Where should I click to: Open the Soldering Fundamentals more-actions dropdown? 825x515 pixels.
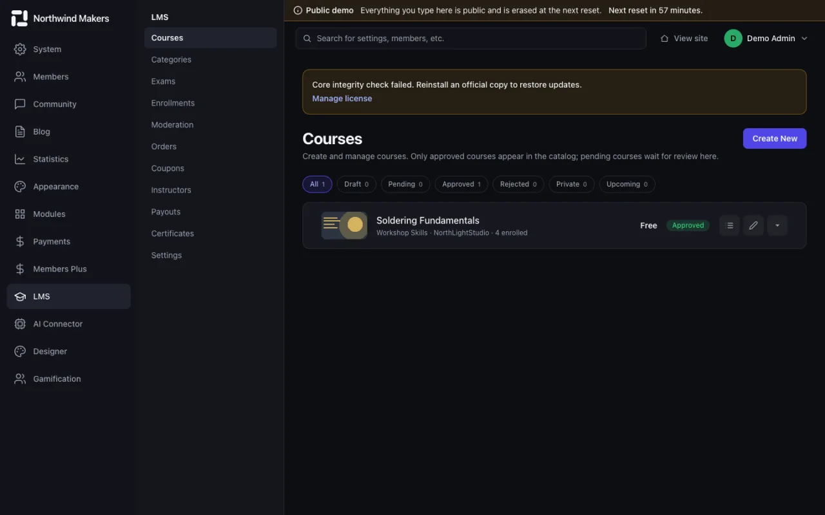[x=777, y=225]
